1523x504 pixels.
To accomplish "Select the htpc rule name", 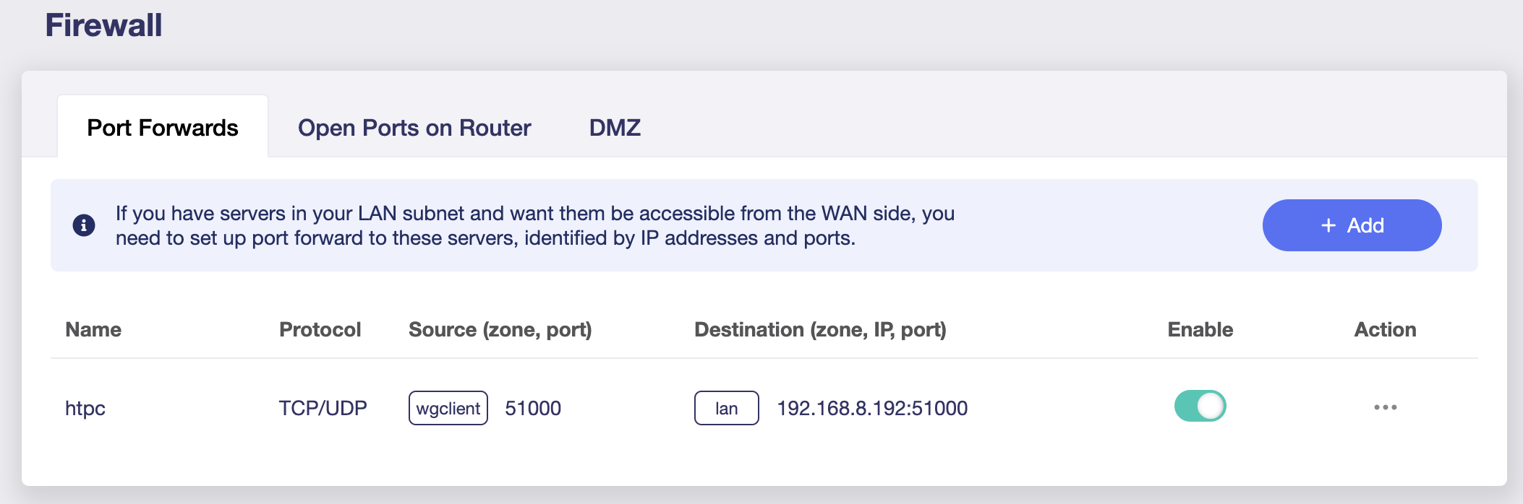I will 85,408.
